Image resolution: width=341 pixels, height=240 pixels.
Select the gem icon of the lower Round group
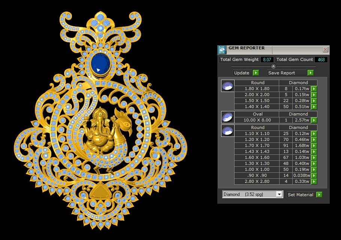click(x=227, y=131)
